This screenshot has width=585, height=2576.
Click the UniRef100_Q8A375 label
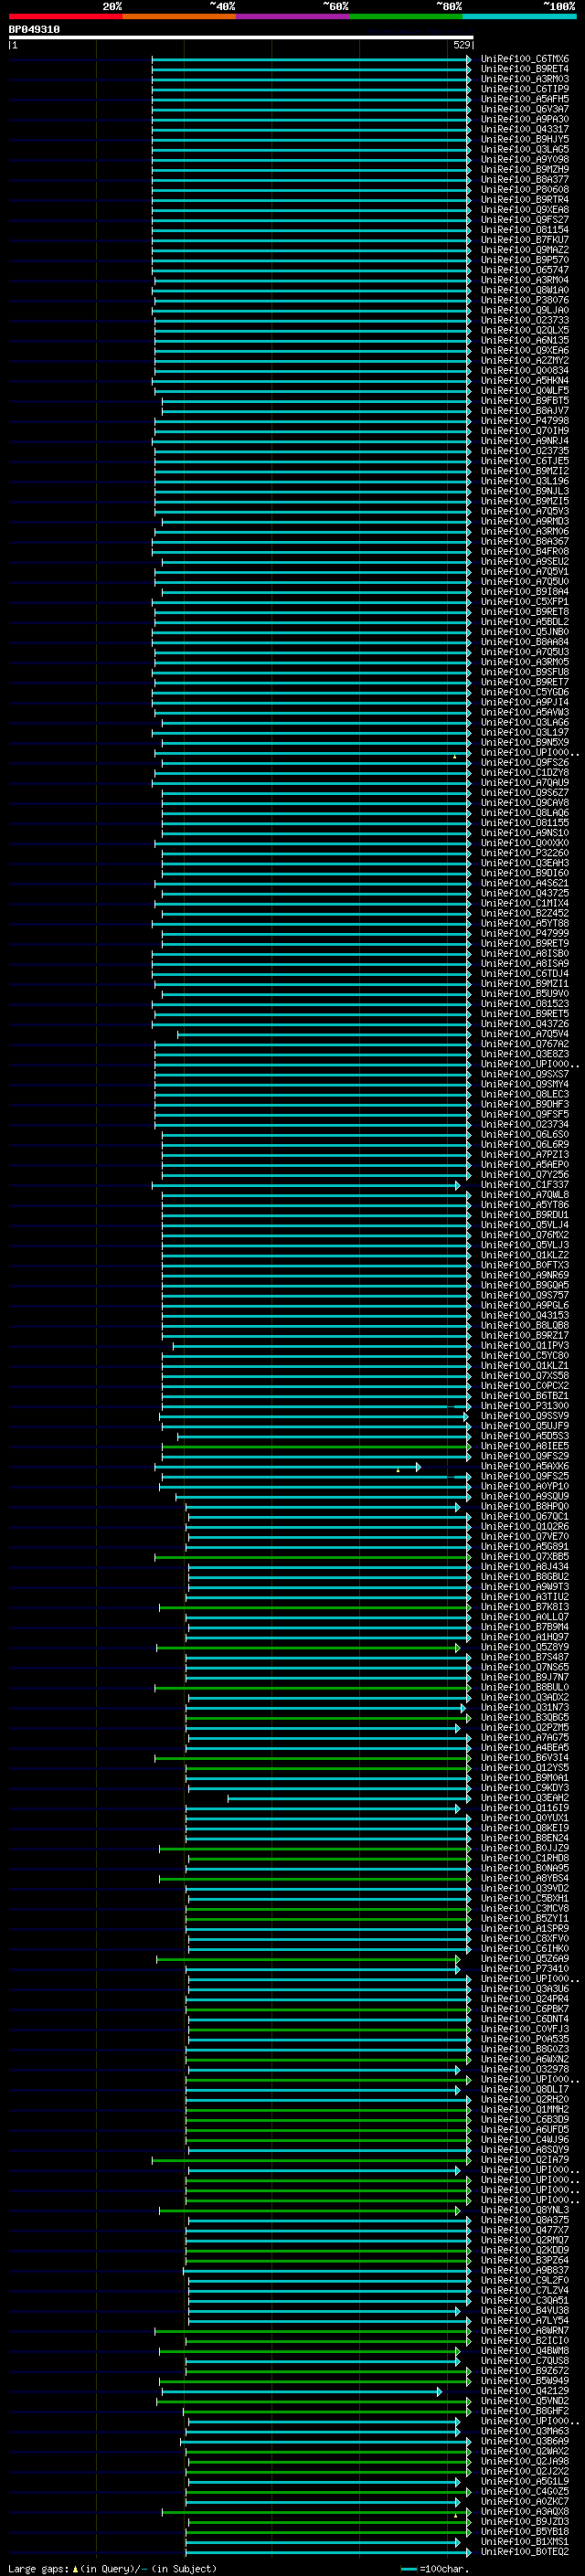point(525,2220)
